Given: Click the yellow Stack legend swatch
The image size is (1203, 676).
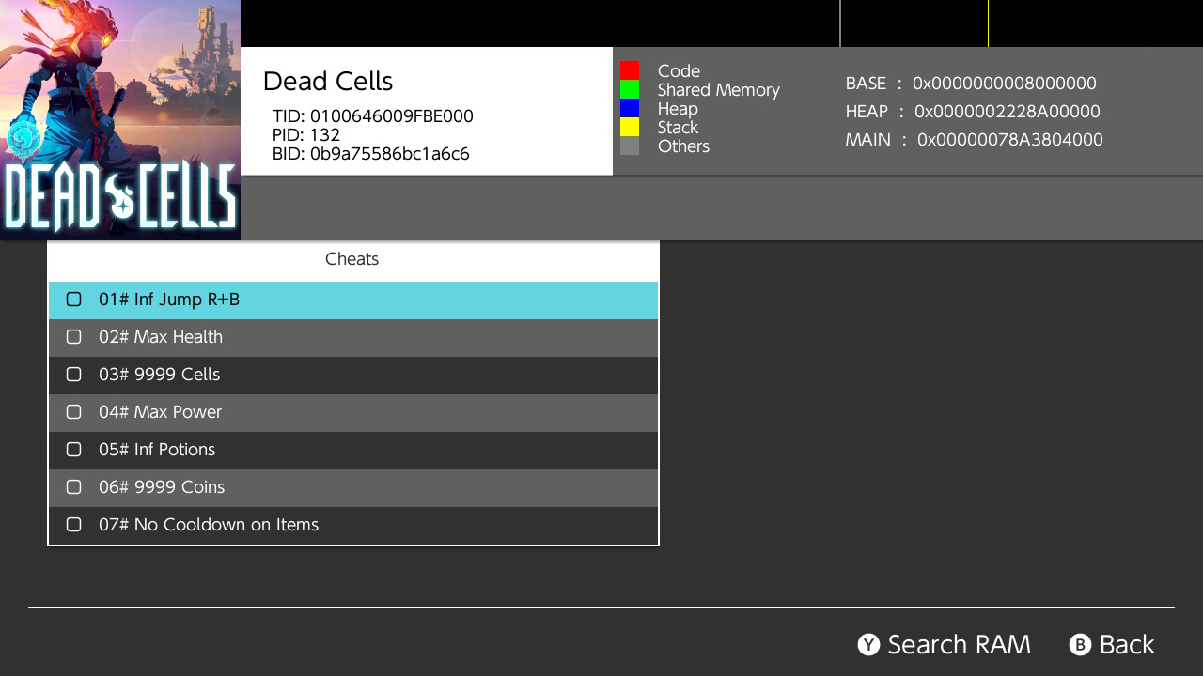Looking at the screenshot, I should point(630,127).
